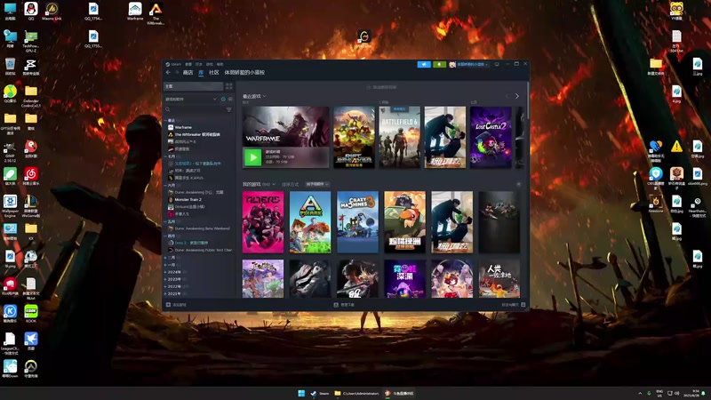Click the recent activity clock filter icon

pos(223,99)
